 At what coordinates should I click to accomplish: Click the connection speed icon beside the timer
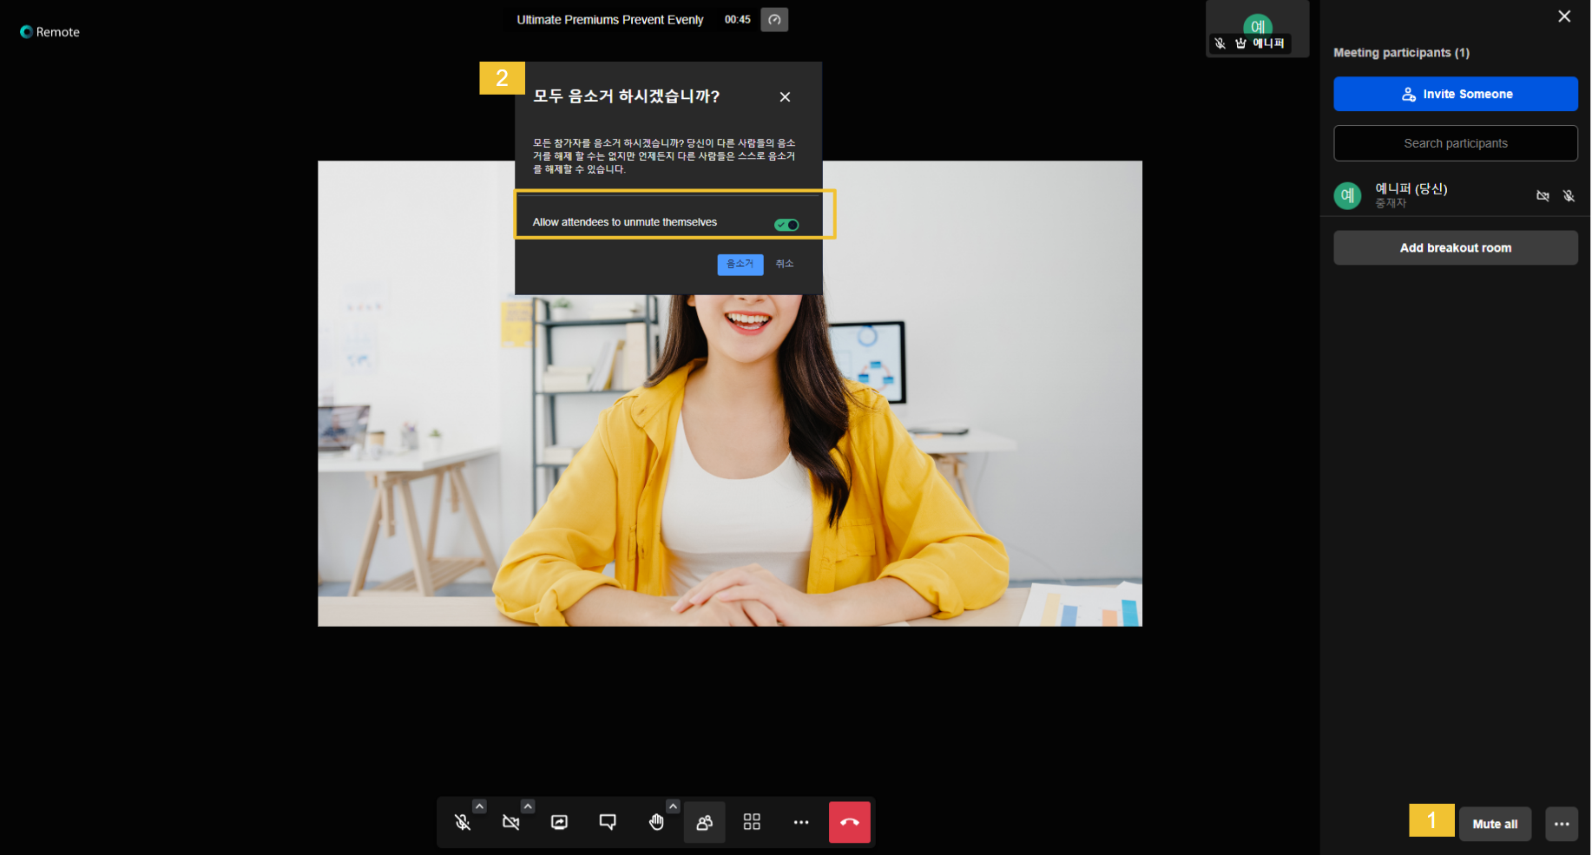click(x=774, y=20)
